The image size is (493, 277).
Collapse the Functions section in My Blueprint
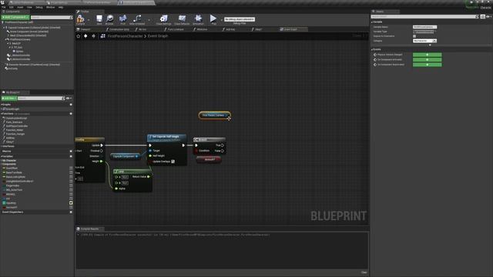click(2, 114)
